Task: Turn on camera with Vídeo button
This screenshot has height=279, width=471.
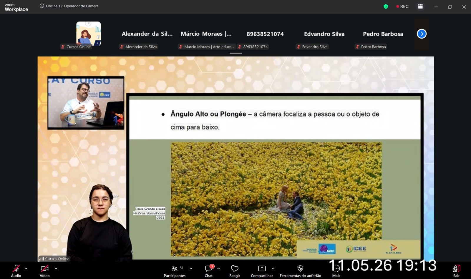Action: (x=44, y=271)
